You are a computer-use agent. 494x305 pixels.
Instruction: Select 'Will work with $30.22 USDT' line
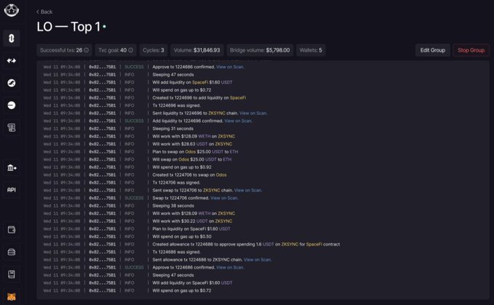coord(192,221)
